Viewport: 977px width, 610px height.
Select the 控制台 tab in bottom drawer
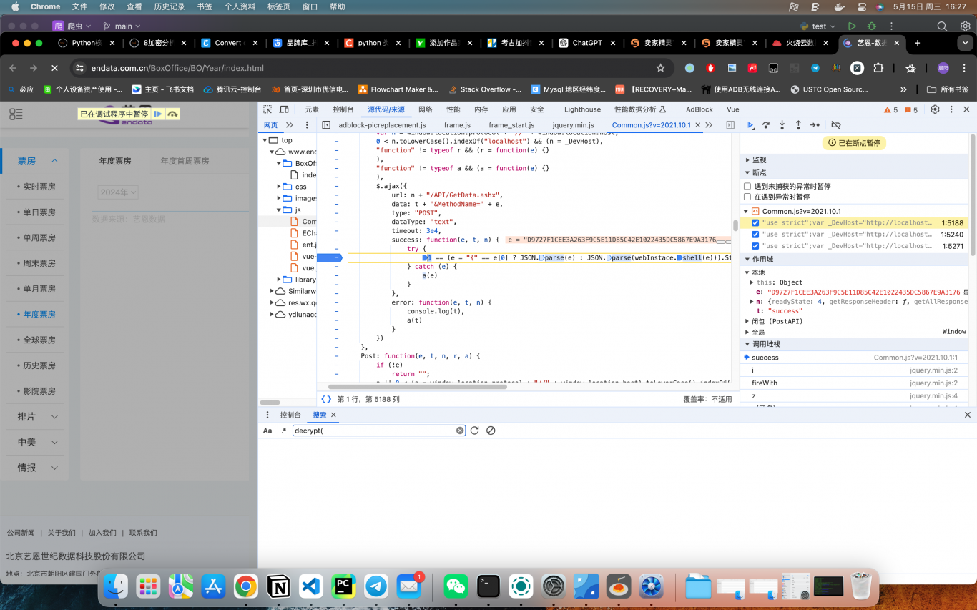click(x=290, y=415)
